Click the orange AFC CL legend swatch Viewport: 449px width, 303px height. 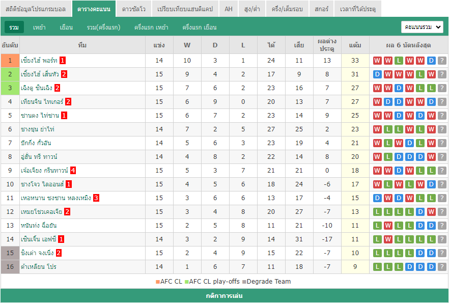(x=158, y=282)
